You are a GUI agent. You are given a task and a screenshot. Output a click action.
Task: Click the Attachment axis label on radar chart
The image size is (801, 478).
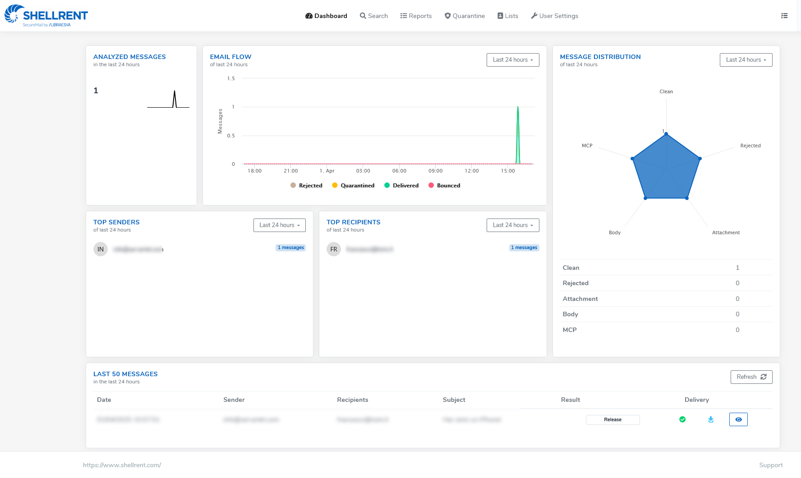click(x=726, y=233)
